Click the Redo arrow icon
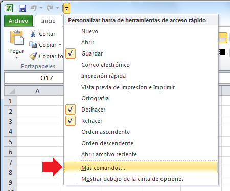 coord(50,8)
